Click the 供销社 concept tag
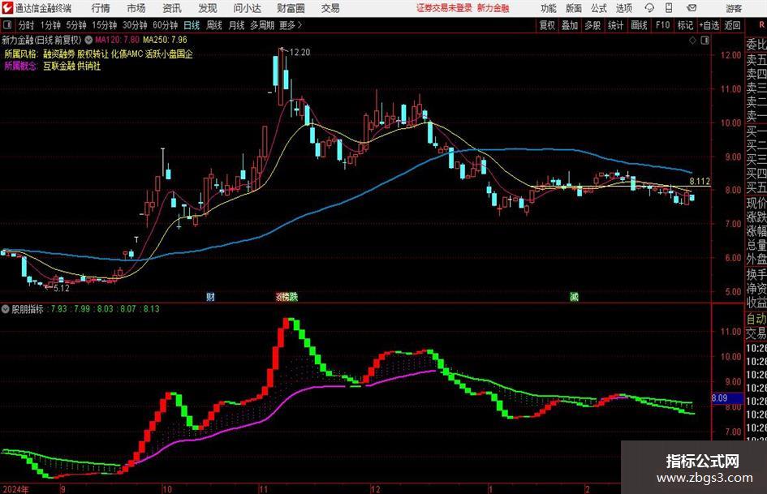767x494 pixels. coord(89,66)
